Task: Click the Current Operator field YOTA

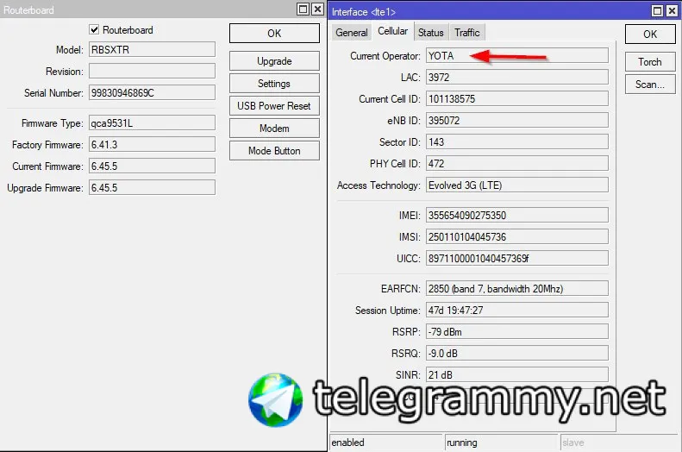Action: click(x=517, y=56)
